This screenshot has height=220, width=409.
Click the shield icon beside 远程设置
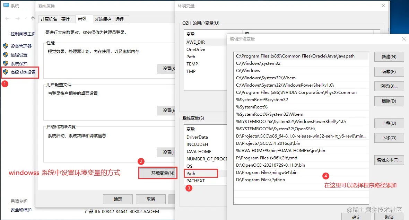click(6, 55)
